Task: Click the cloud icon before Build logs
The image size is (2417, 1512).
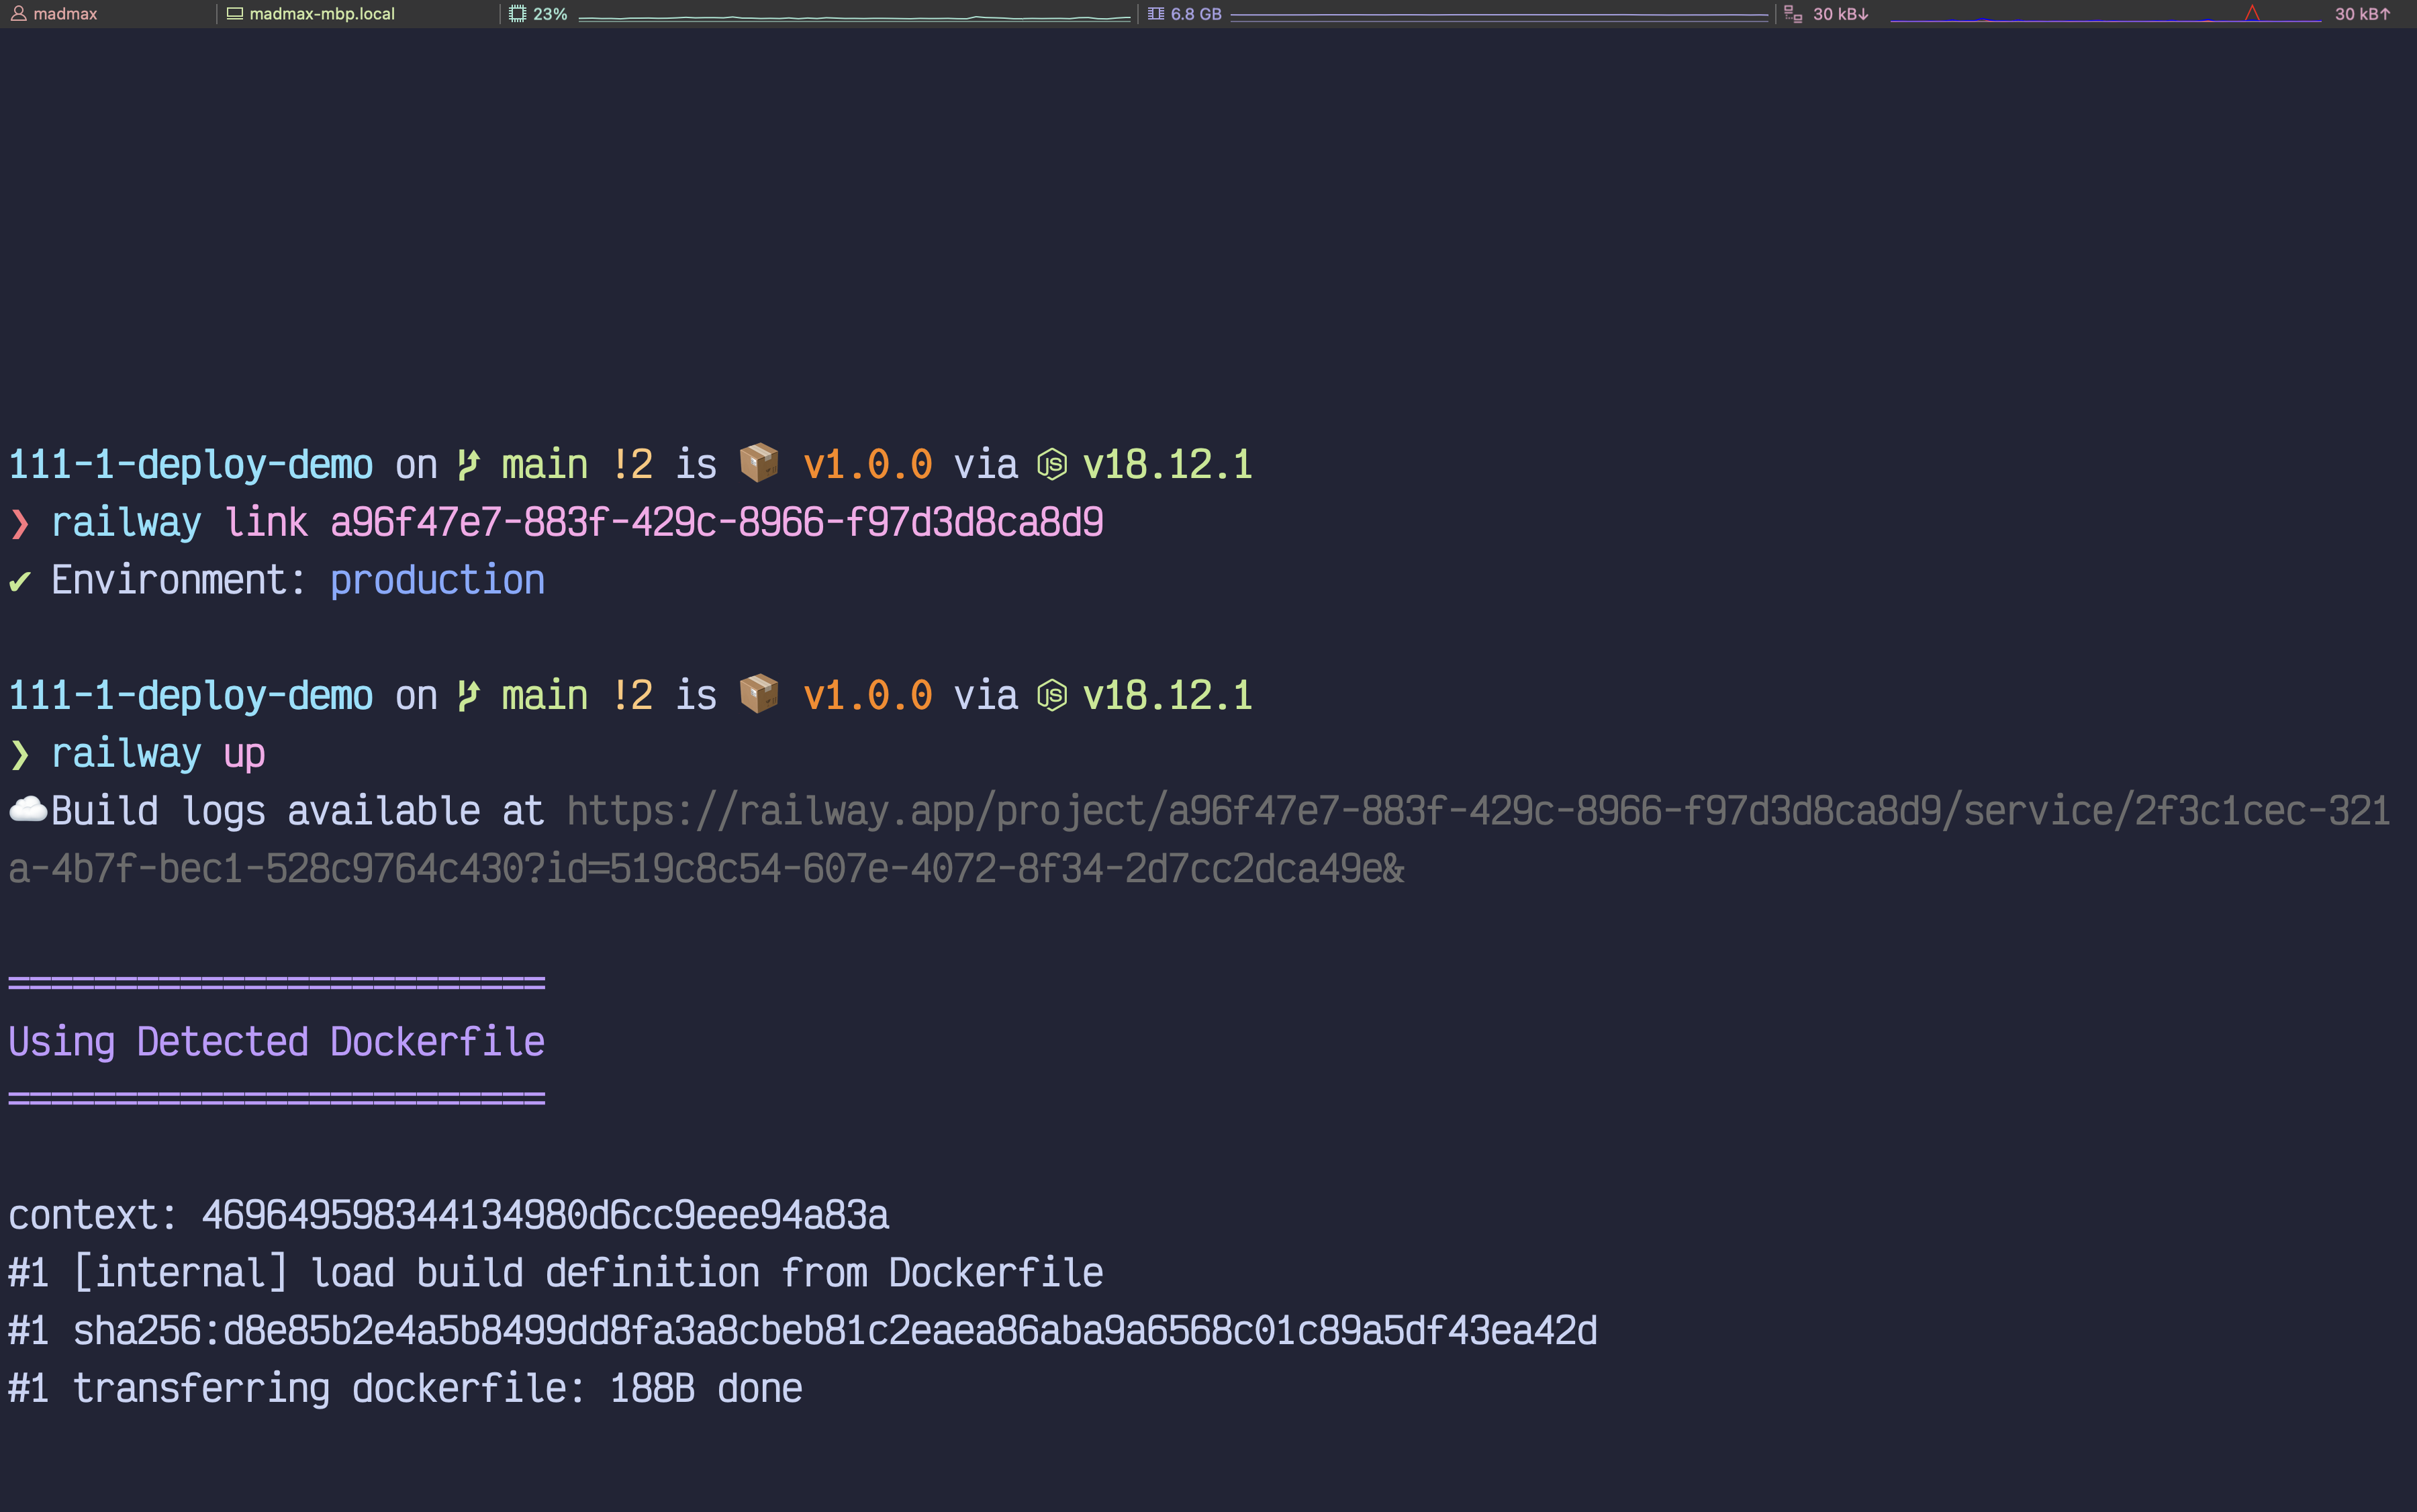Action: (27, 810)
